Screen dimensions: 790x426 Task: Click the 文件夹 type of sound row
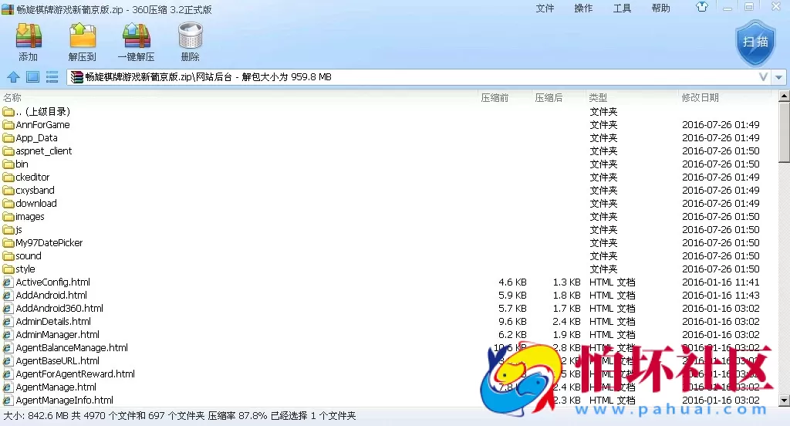[x=603, y=255]
